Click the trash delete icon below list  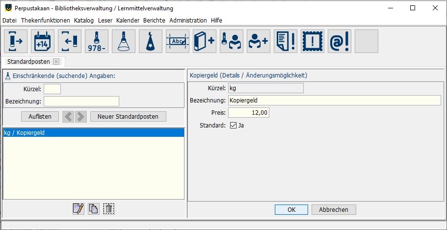pos(108,208)
